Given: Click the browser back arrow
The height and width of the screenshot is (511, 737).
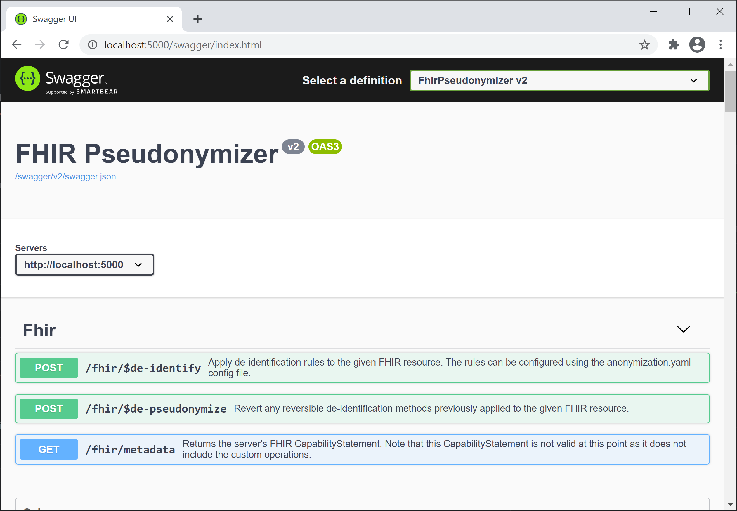Looking at the screenshot, I should coord(17,44).
